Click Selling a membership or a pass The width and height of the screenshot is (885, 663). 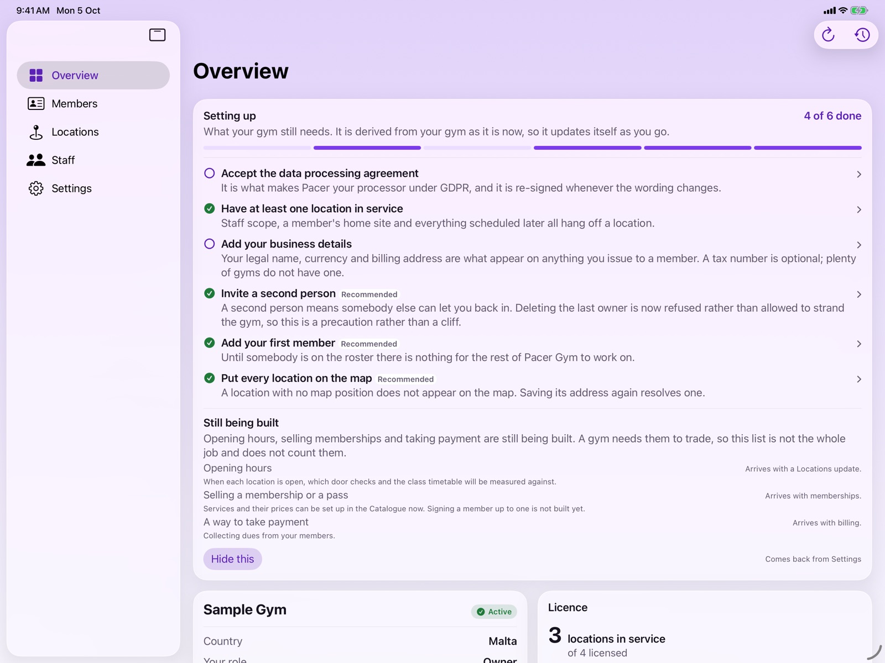[x=532, y=502]
